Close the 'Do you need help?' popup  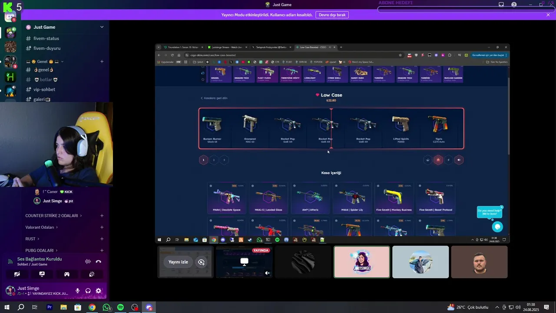click(x=502, y=207)
